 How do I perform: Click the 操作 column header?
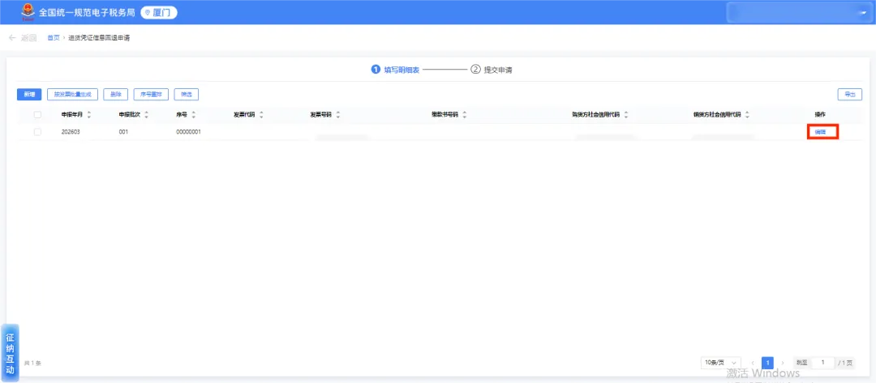[819, 115]
